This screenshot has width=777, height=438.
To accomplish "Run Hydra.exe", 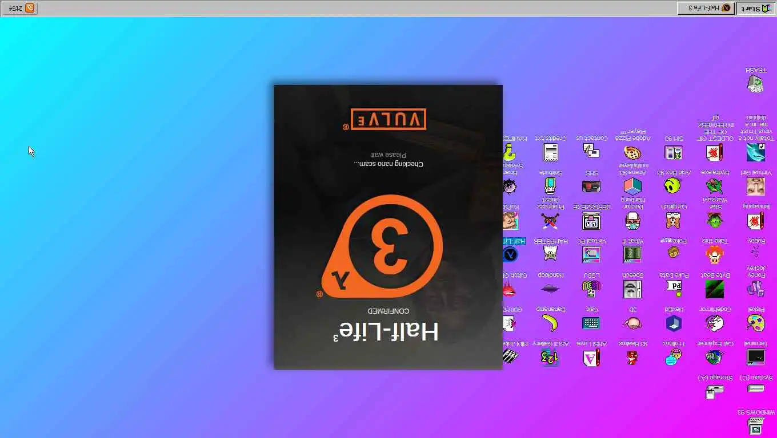I will 714,186.
